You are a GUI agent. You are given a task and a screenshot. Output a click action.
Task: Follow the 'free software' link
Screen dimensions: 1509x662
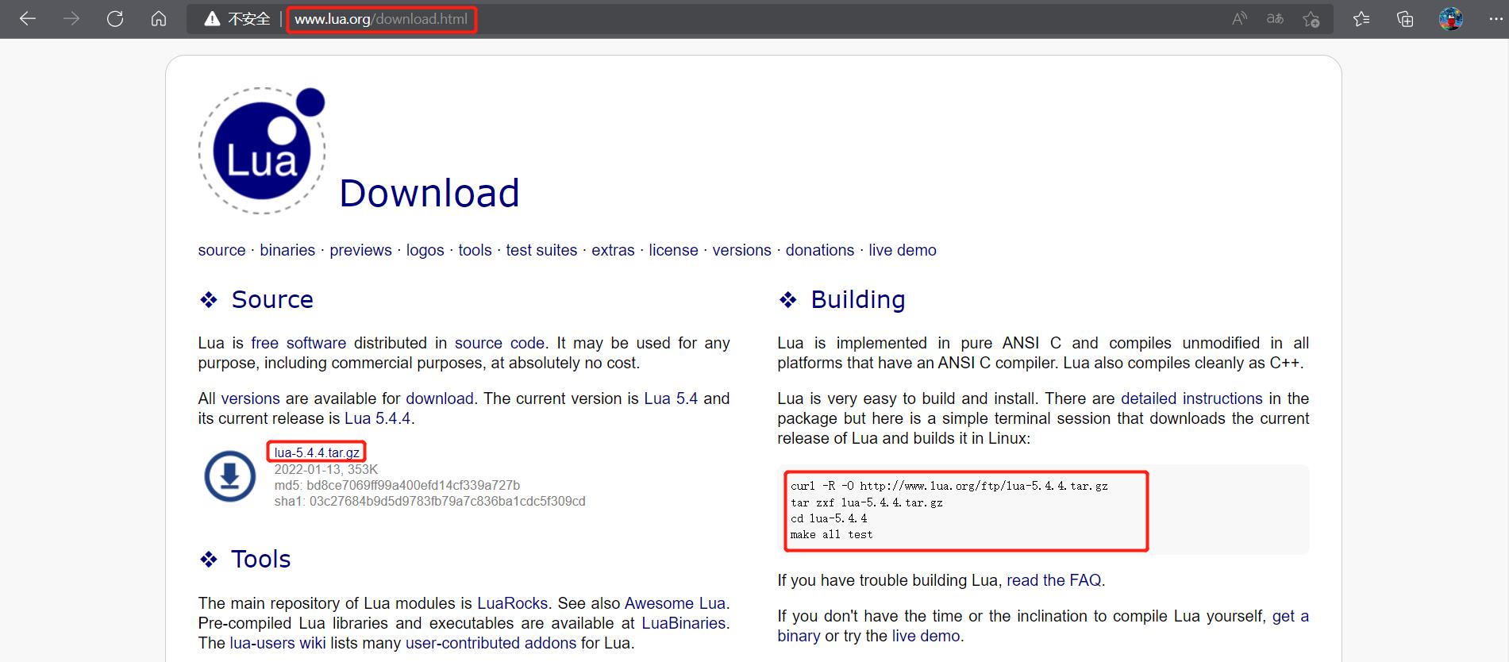(298, 343)
